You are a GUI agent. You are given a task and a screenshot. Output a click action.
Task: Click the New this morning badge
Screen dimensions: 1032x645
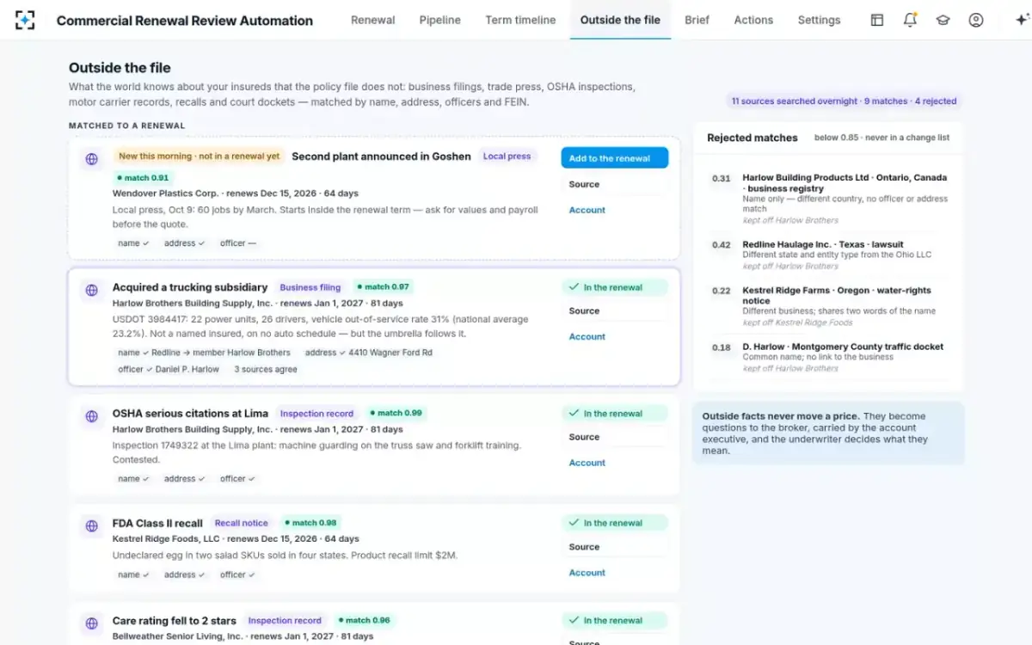(x=200, y=157)
